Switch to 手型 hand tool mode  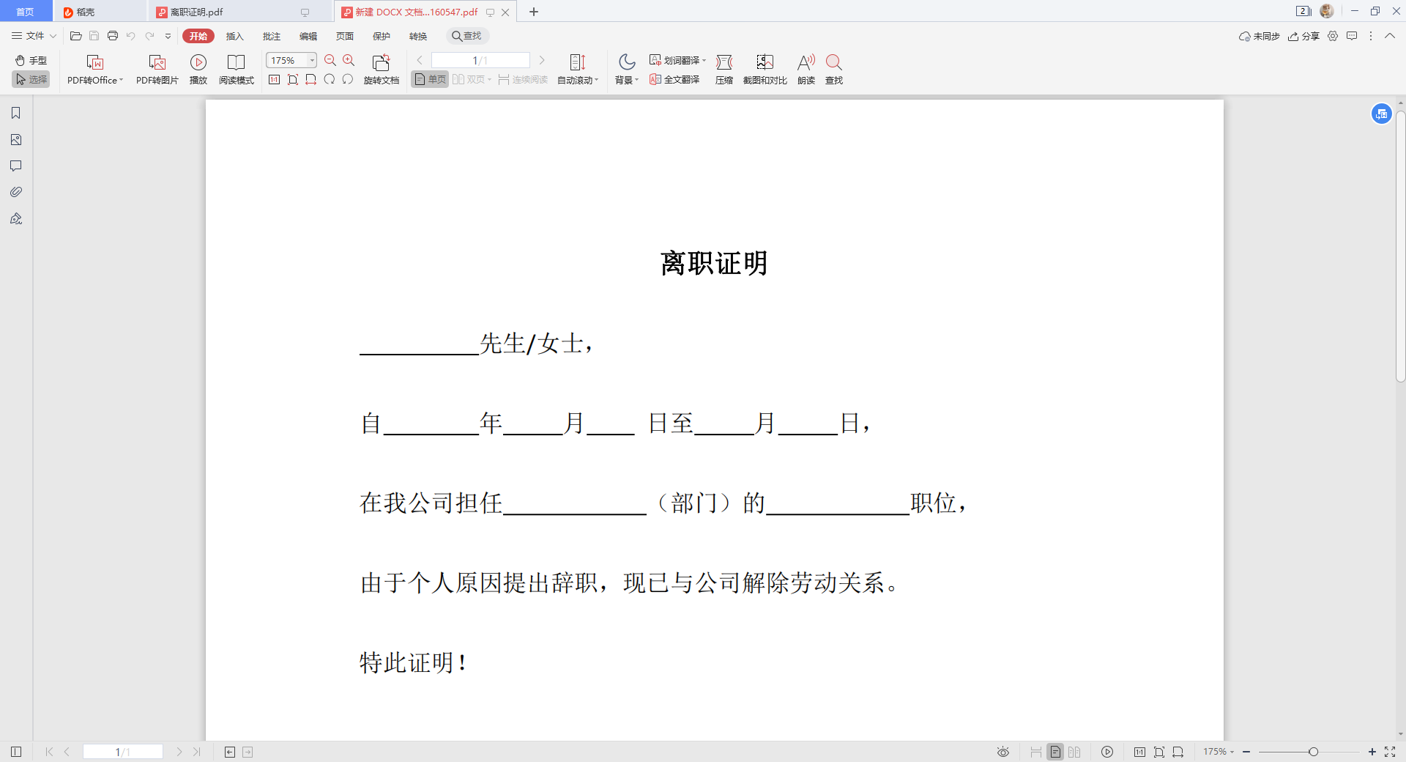pyautogui.click(x=31, y=60)
